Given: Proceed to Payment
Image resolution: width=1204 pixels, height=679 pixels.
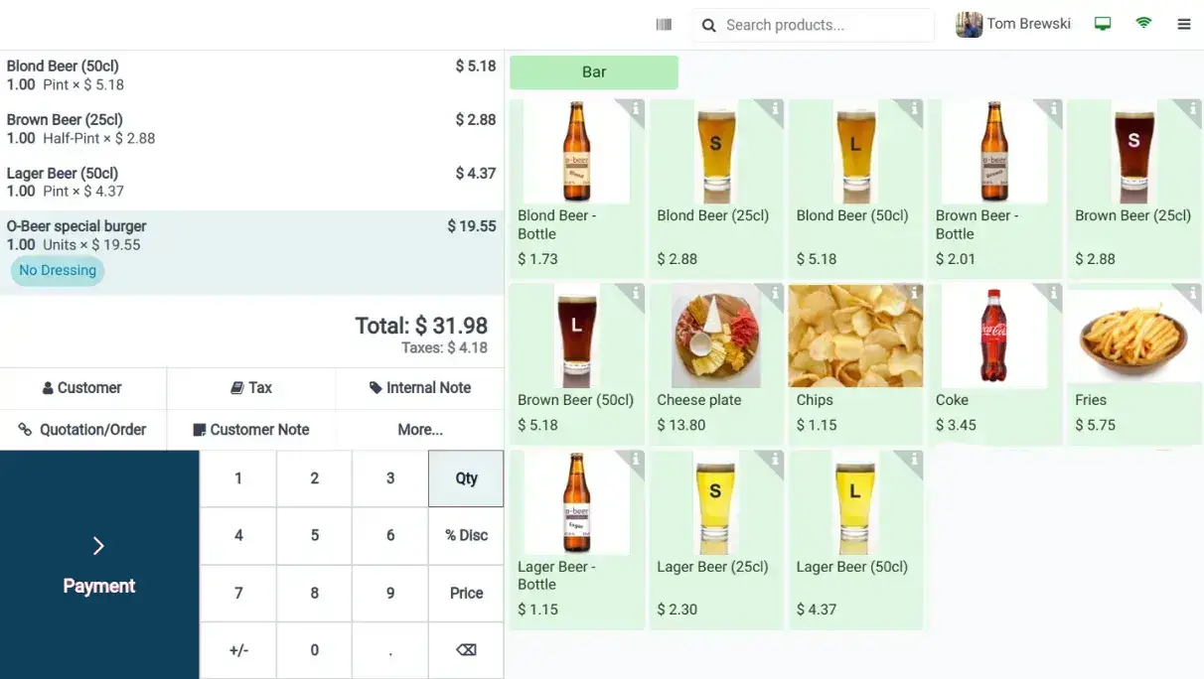Looking at the screenshot, I should [99, 565].
